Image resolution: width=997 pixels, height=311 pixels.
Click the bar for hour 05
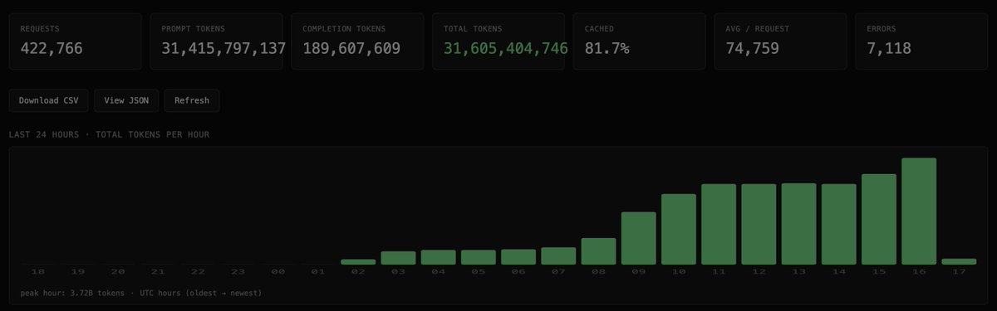(479, 257)
